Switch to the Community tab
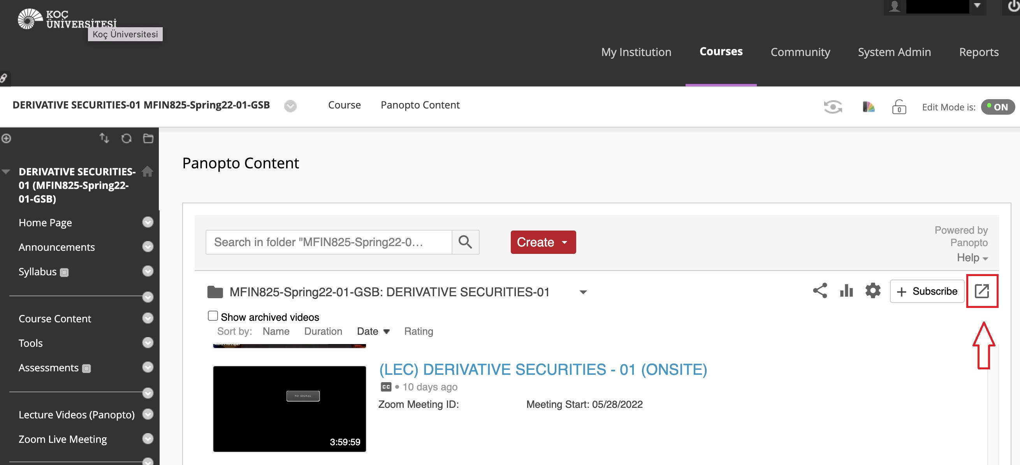Image resolution: width=1020 pixels, height=465 pixels. (800, 52)
